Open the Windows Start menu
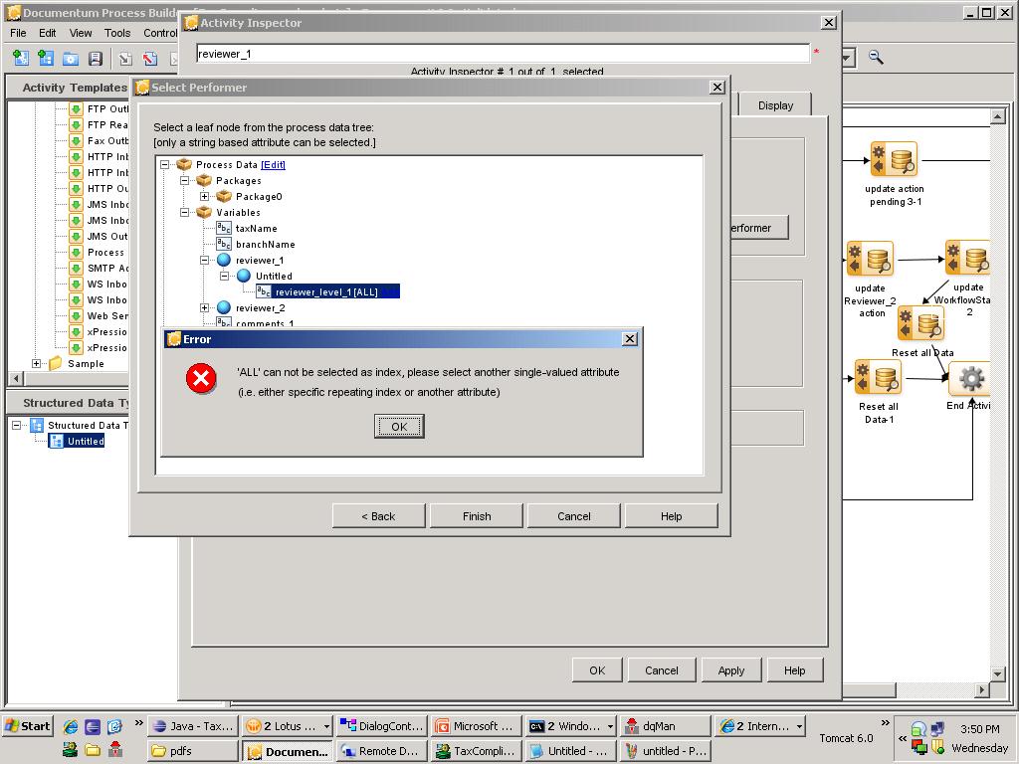The width and height of the screenshot is (1019, 764). pyautogui.click(x=27, y=725)
